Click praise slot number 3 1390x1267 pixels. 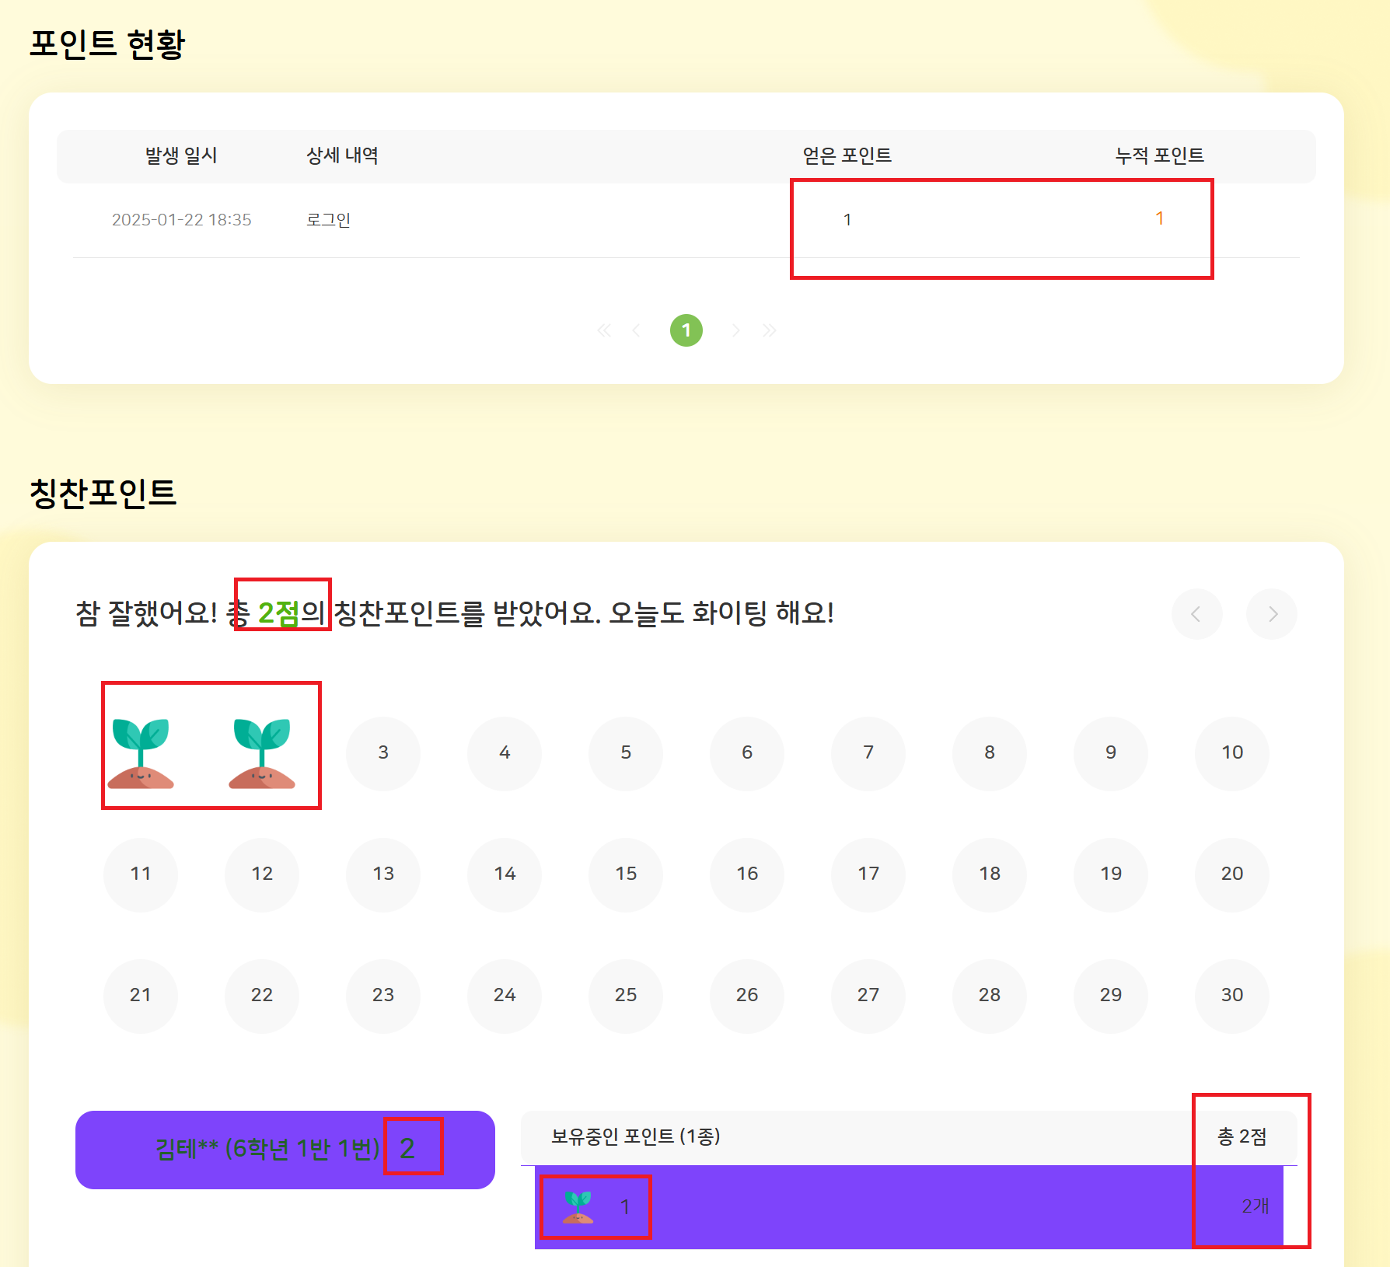[383, 752]
